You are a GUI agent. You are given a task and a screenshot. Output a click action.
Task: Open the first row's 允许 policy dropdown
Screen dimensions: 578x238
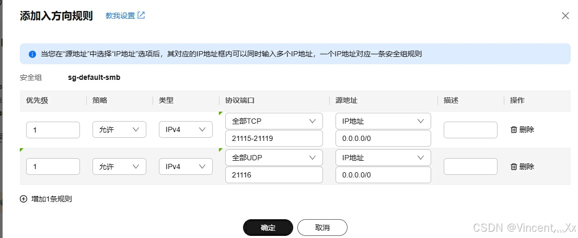119,130
